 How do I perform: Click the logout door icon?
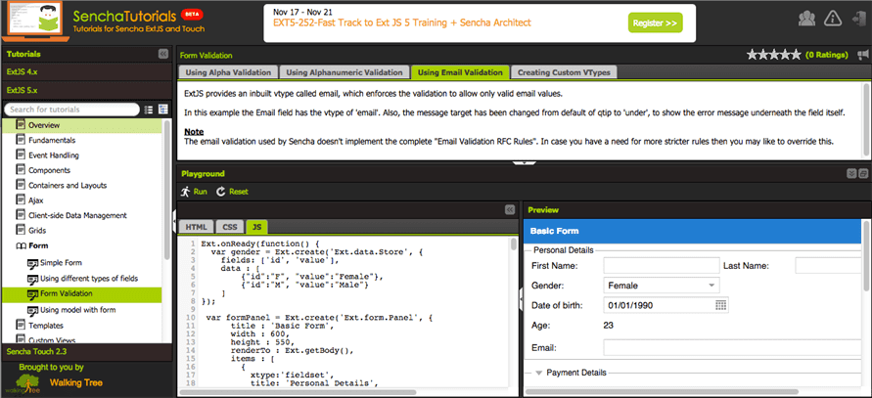point(857,19)
